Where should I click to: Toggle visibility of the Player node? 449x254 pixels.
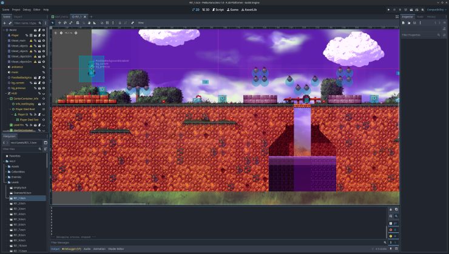(44, 36)
